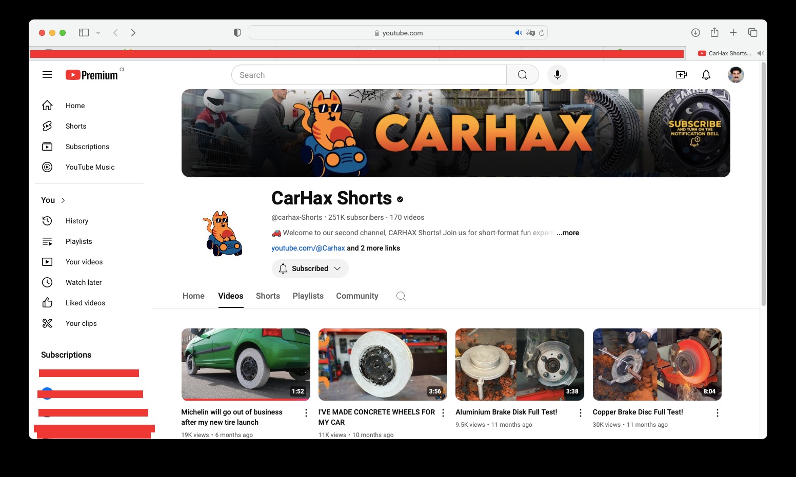Open YouTube Music in sidebar

pos(89,167)
